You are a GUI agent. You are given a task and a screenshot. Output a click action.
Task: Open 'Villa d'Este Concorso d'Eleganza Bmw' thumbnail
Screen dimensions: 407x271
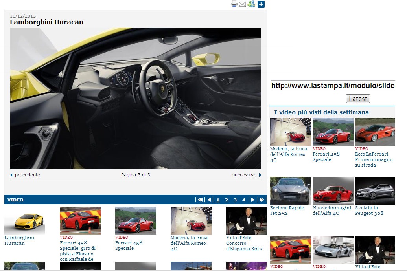pos(247,221)
